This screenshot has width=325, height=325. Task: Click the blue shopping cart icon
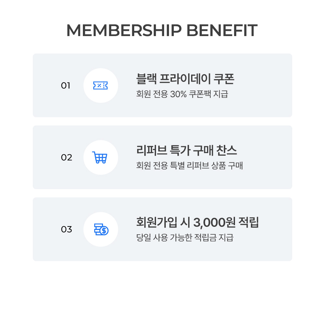[x=100, y=157]
